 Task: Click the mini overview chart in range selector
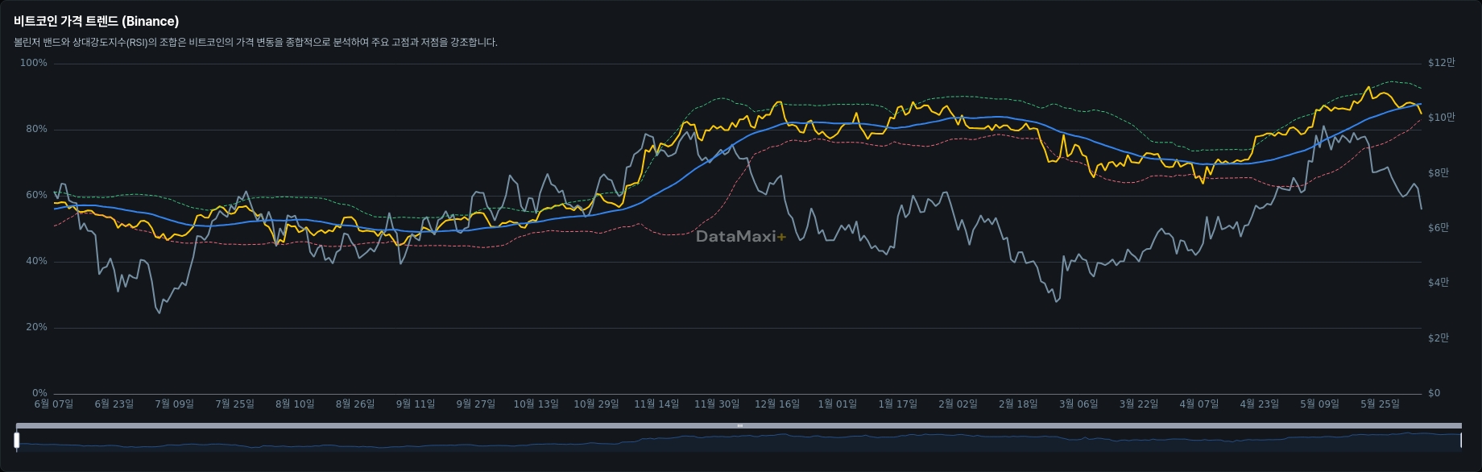pos(739,441)
